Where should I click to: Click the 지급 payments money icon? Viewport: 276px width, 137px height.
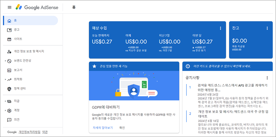pos(9,101)
